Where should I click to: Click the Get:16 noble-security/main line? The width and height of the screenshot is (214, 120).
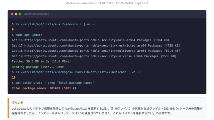[90, 40]
